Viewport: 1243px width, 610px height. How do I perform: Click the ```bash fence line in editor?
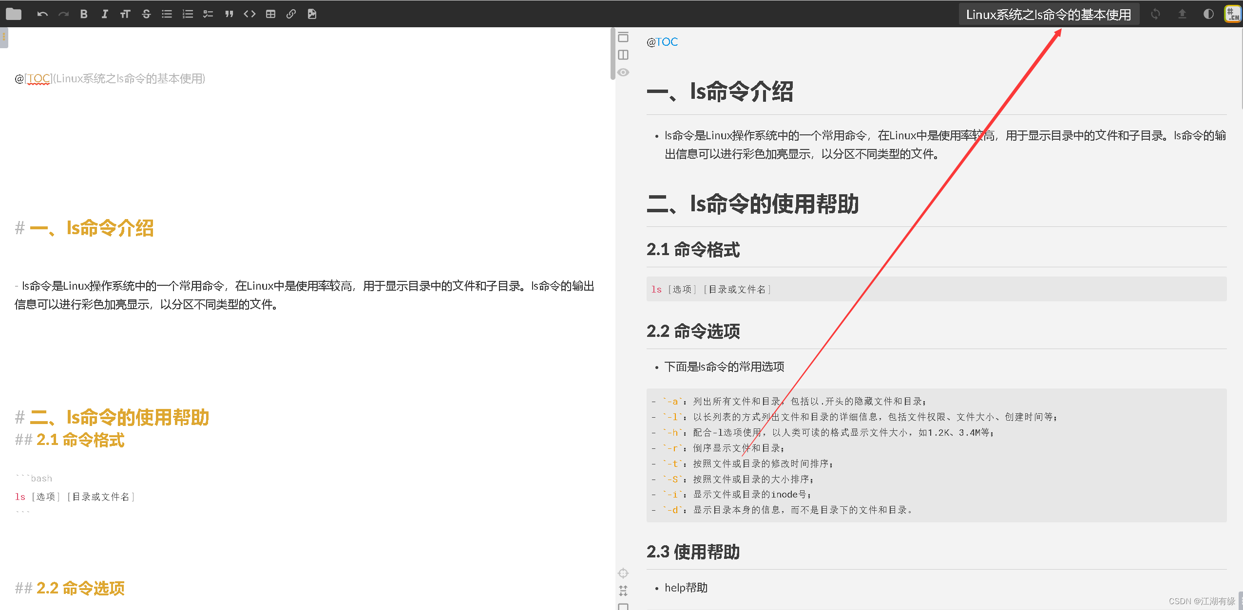pyautogui.click(x=34, y=479)
